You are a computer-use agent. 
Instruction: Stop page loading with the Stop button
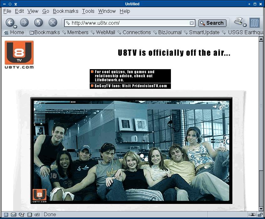pyautogui.click(x=53, y=23)
